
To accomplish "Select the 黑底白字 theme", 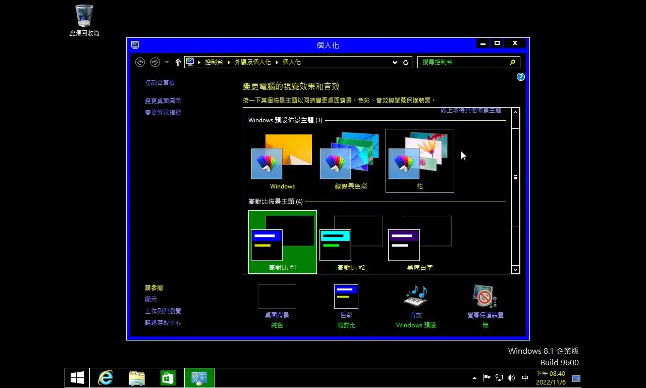I will [x=419, y=242].
